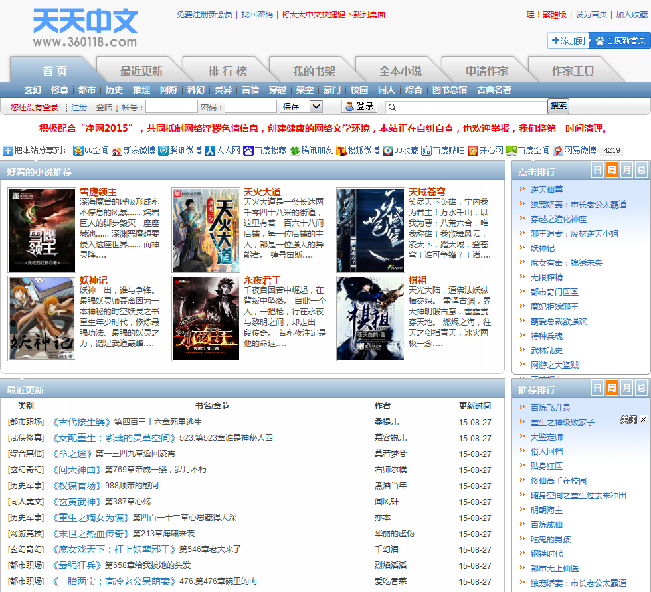
Task: Share to 开心网 icon
Action: (473, 151)
